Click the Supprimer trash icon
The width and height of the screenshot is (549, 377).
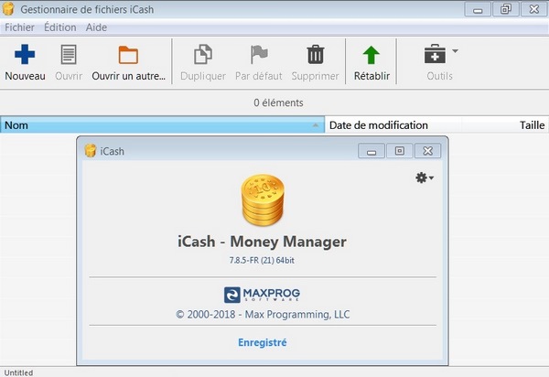coord(316,55)
